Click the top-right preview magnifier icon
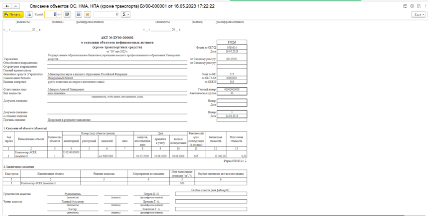428x216 pixels. click(x=419, y=6)
